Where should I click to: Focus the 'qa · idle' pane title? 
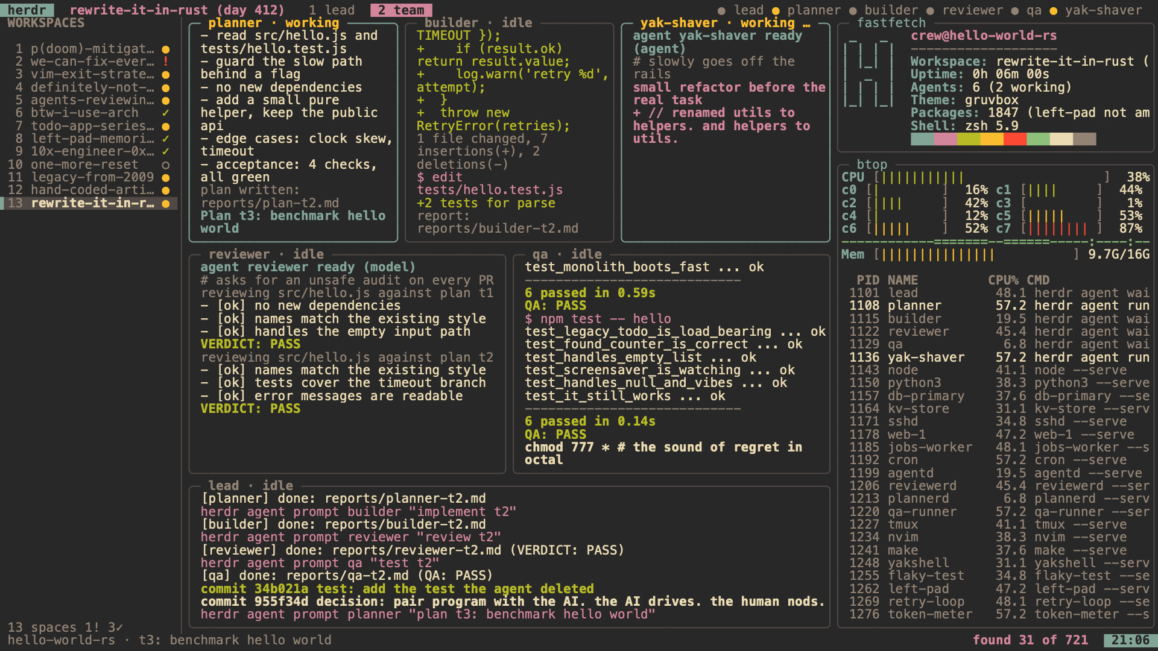(x=567, y=254)
